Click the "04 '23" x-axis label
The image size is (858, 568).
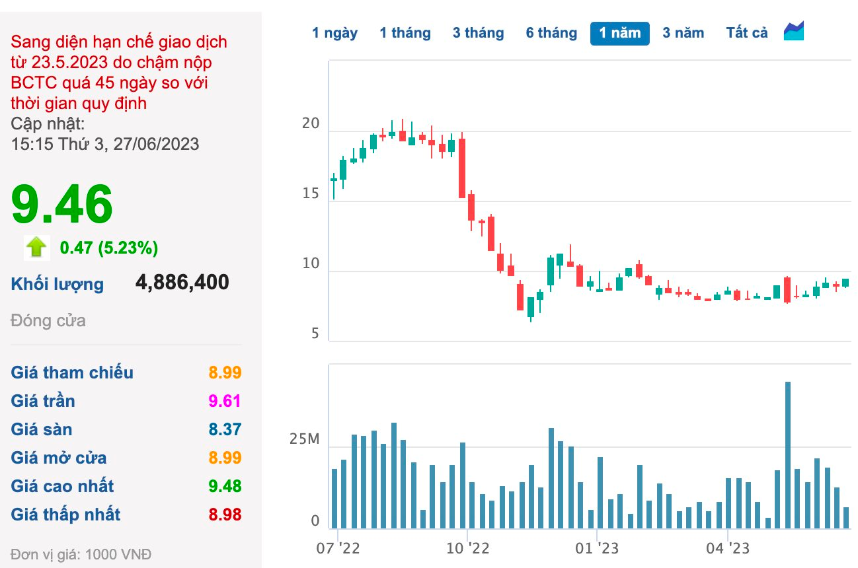click(x=727, y=548)
